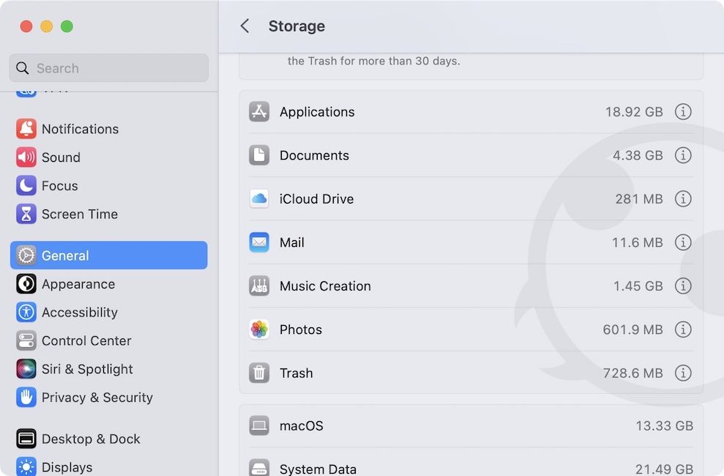
Task: Open Music Creation info button
Action: click(683, 286)
